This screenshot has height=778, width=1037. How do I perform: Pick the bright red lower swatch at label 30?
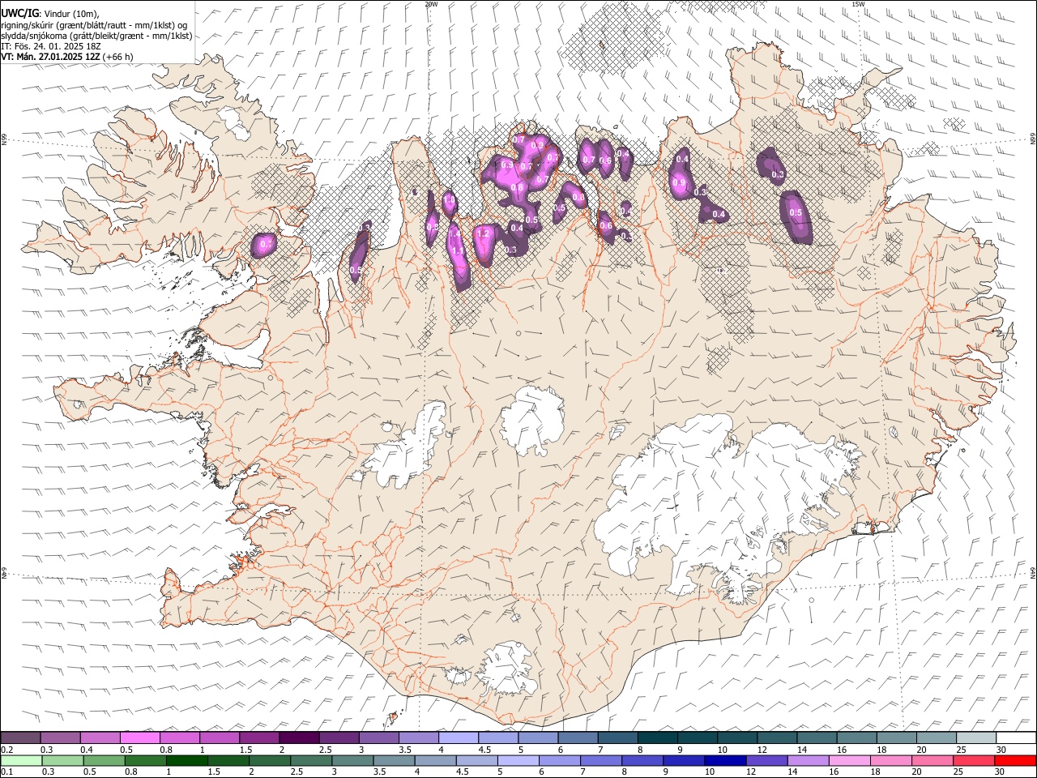[x=1015, y=761]
